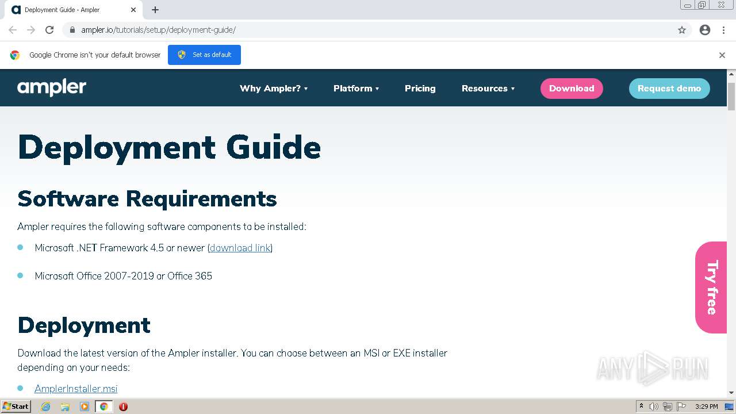Expand the Platform menu
736x414 pixels.
[356, 89]
